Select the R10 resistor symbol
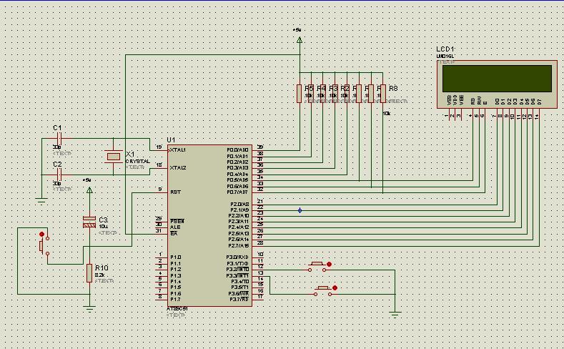The image size is (564, 349). [89, 273]
